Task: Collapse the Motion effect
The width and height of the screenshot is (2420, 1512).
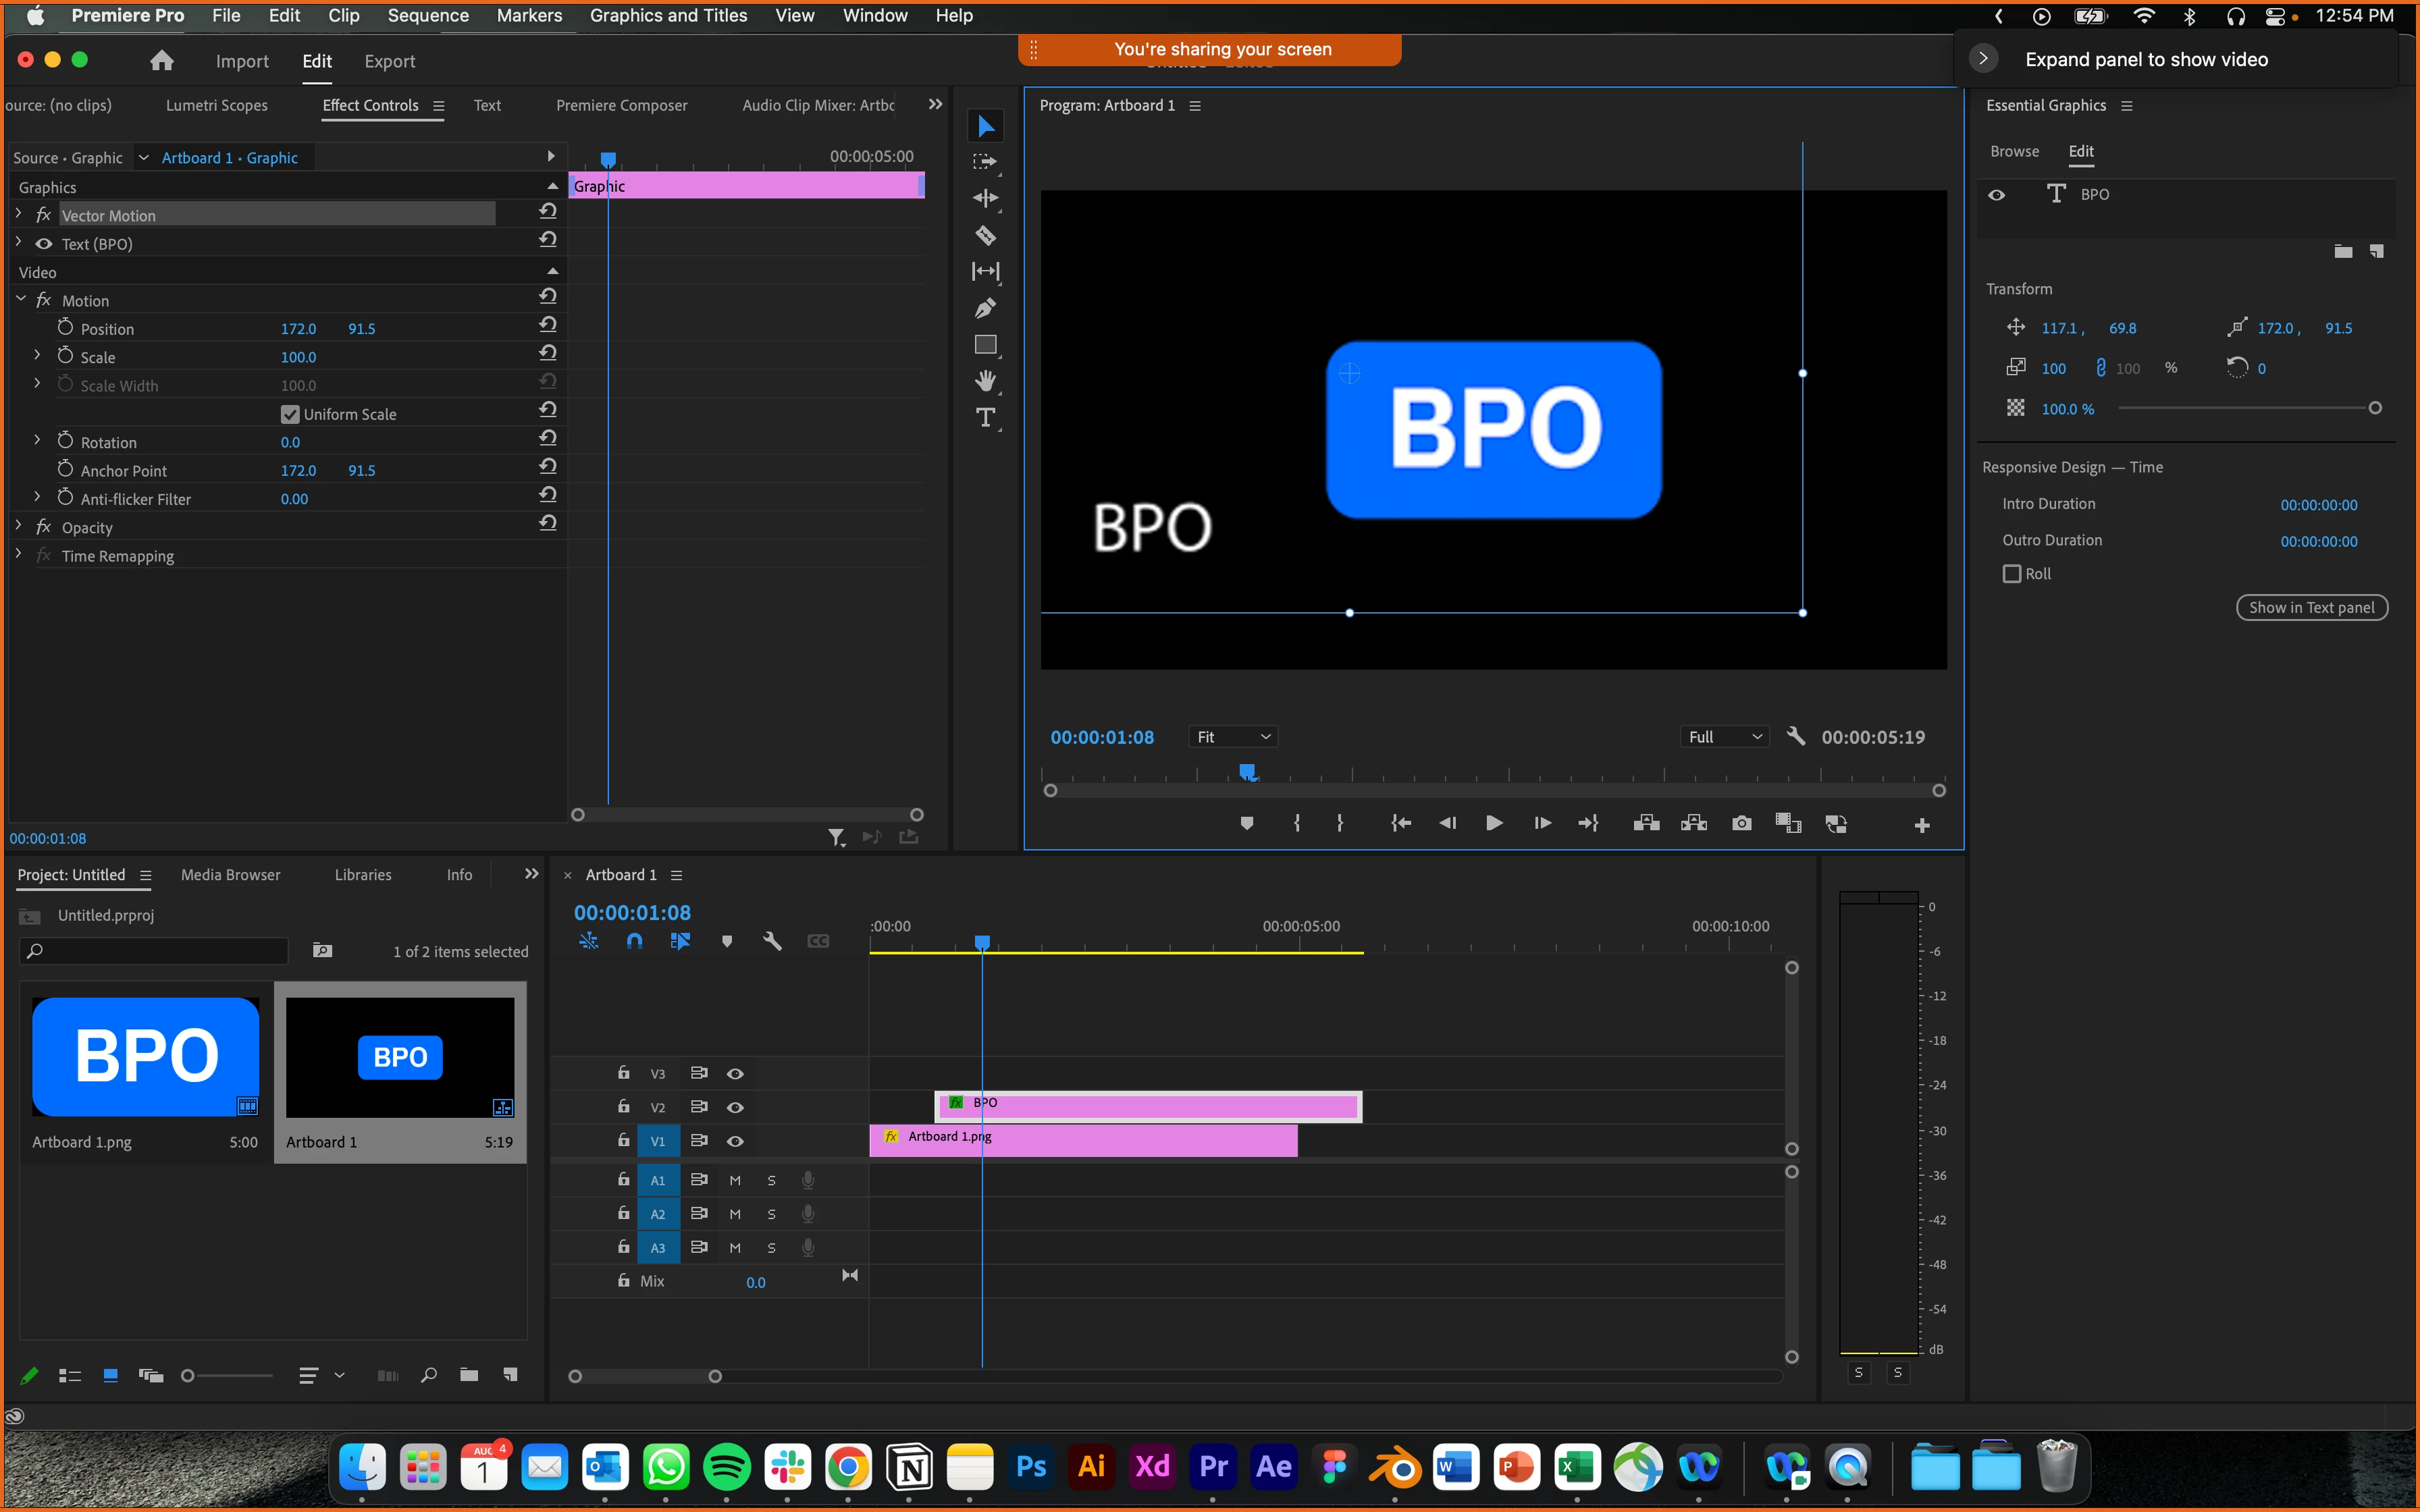Action: pos(20,299)
